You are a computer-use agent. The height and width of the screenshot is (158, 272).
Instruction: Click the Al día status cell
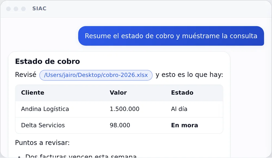point(179,109)
